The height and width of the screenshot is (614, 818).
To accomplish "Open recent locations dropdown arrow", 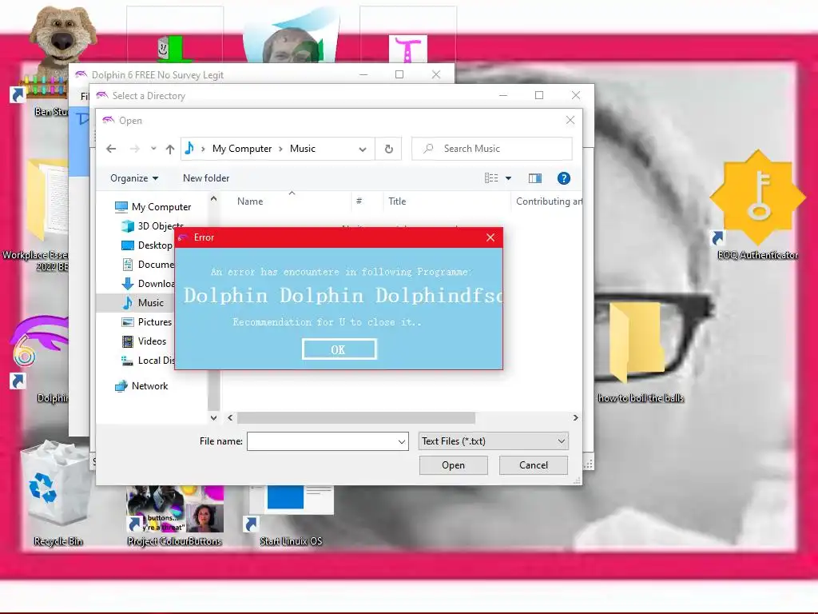I will click(153, 149).
